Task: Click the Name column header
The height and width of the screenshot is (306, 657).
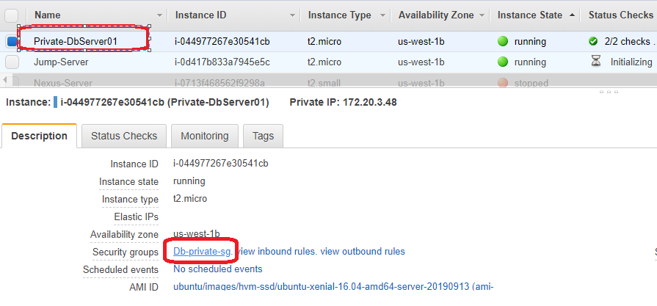Action: [x=47, y=15]
